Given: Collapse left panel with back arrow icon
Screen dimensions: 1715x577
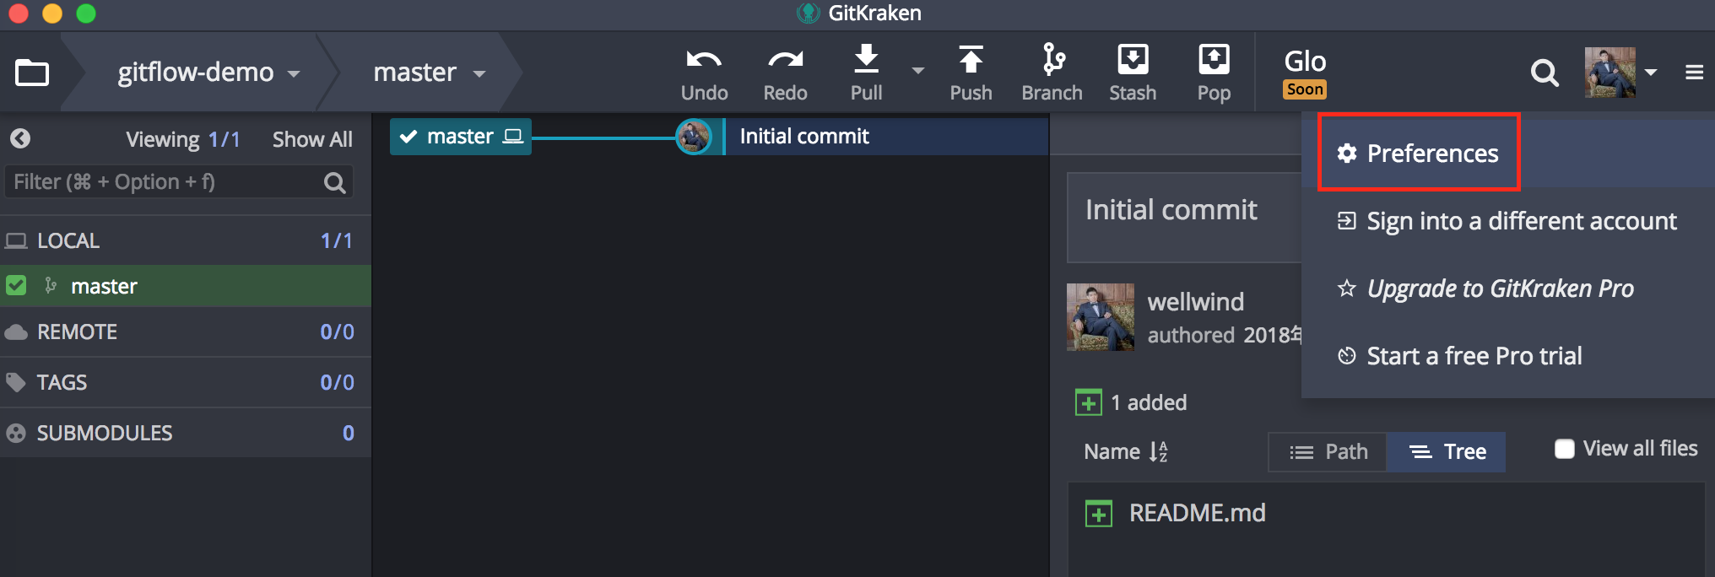Looking at the screenshot, I should tap(20, 138).
